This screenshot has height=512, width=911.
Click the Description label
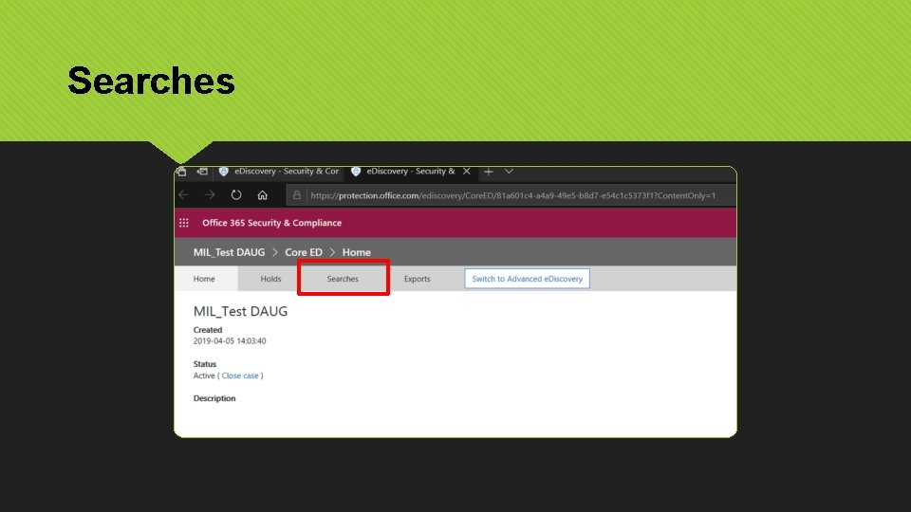pos(214,399)
